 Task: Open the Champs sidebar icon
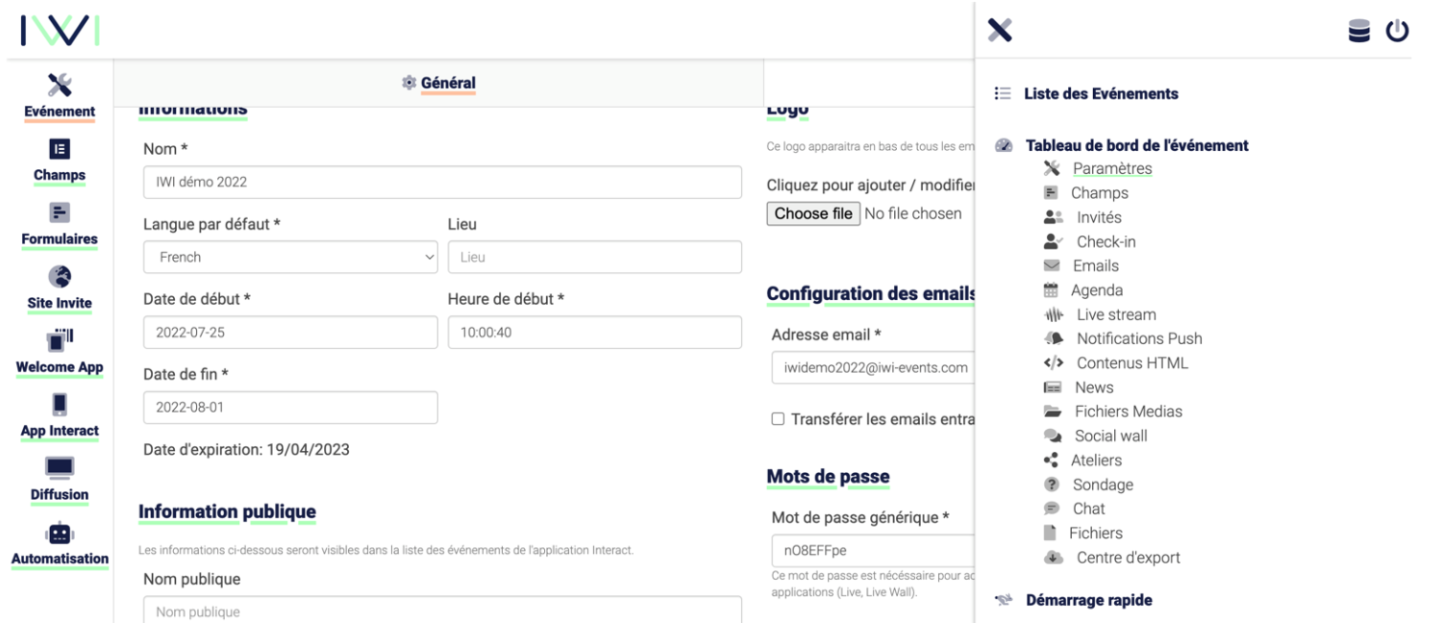[60, 150]
